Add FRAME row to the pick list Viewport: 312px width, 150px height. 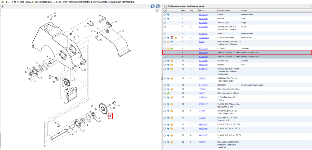pos(164,15)
